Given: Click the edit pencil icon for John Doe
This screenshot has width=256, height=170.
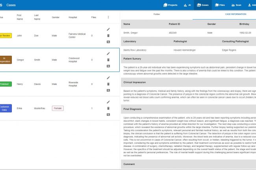Looking at the screenshot, I should [x=108, y=29].
